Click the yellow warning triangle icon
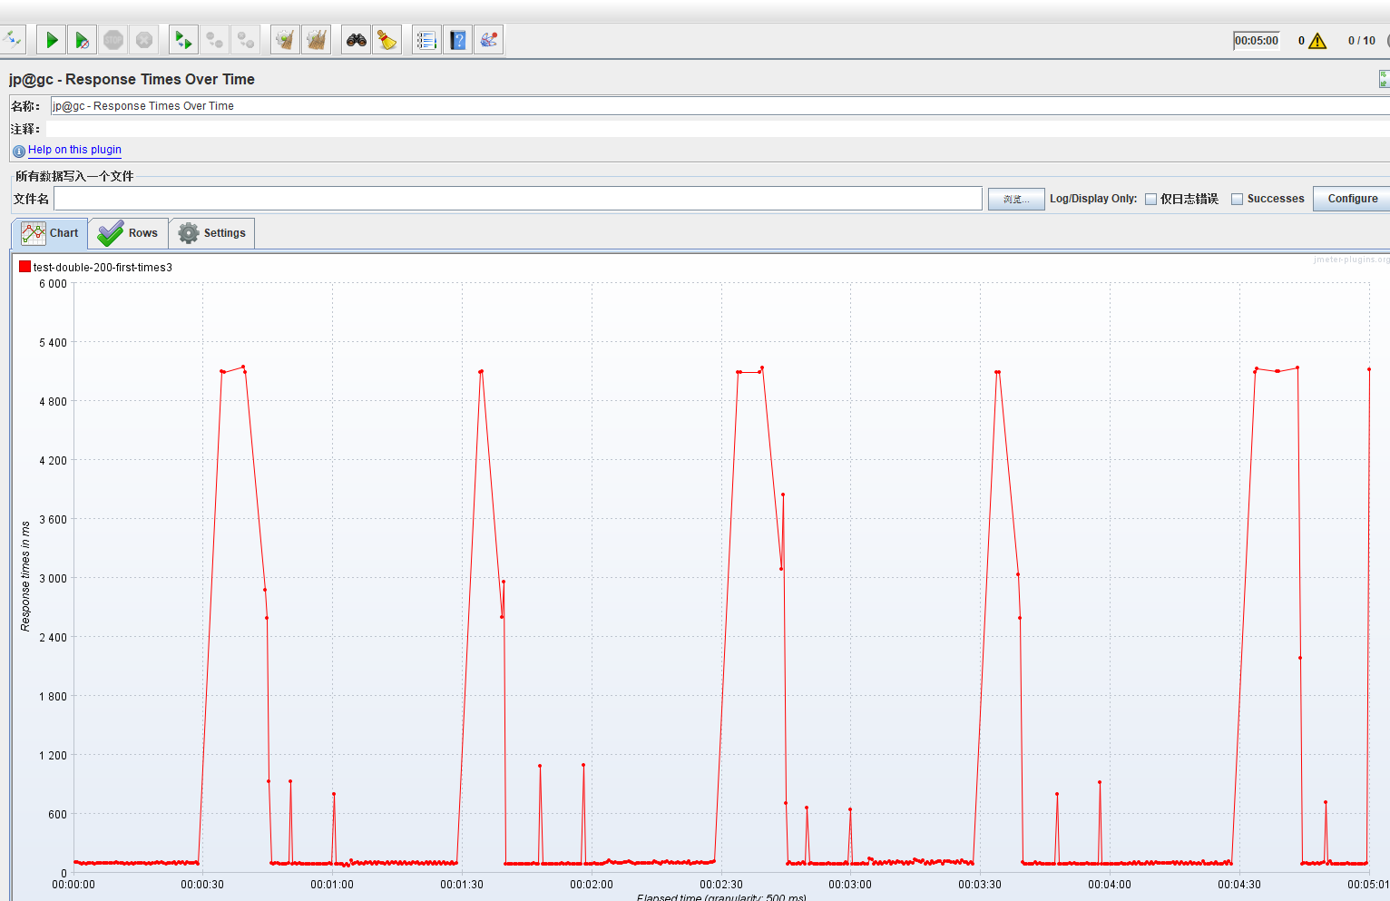The width and height of the screenshot is (1390, 901). point(1317,41)
